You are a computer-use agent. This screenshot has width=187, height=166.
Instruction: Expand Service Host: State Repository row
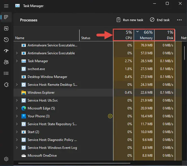[17, 124]
